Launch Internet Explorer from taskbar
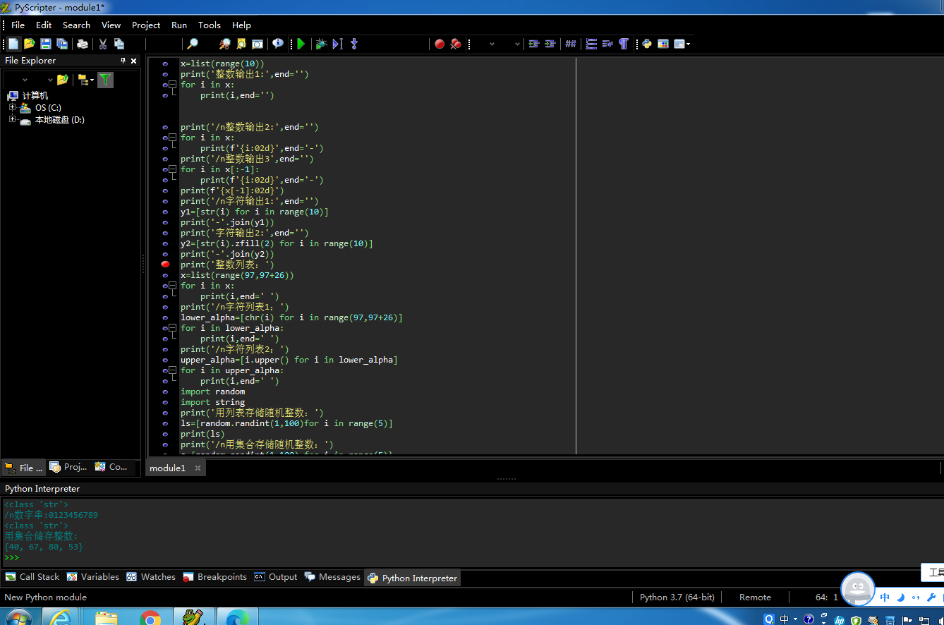 [x=61, y=617]
